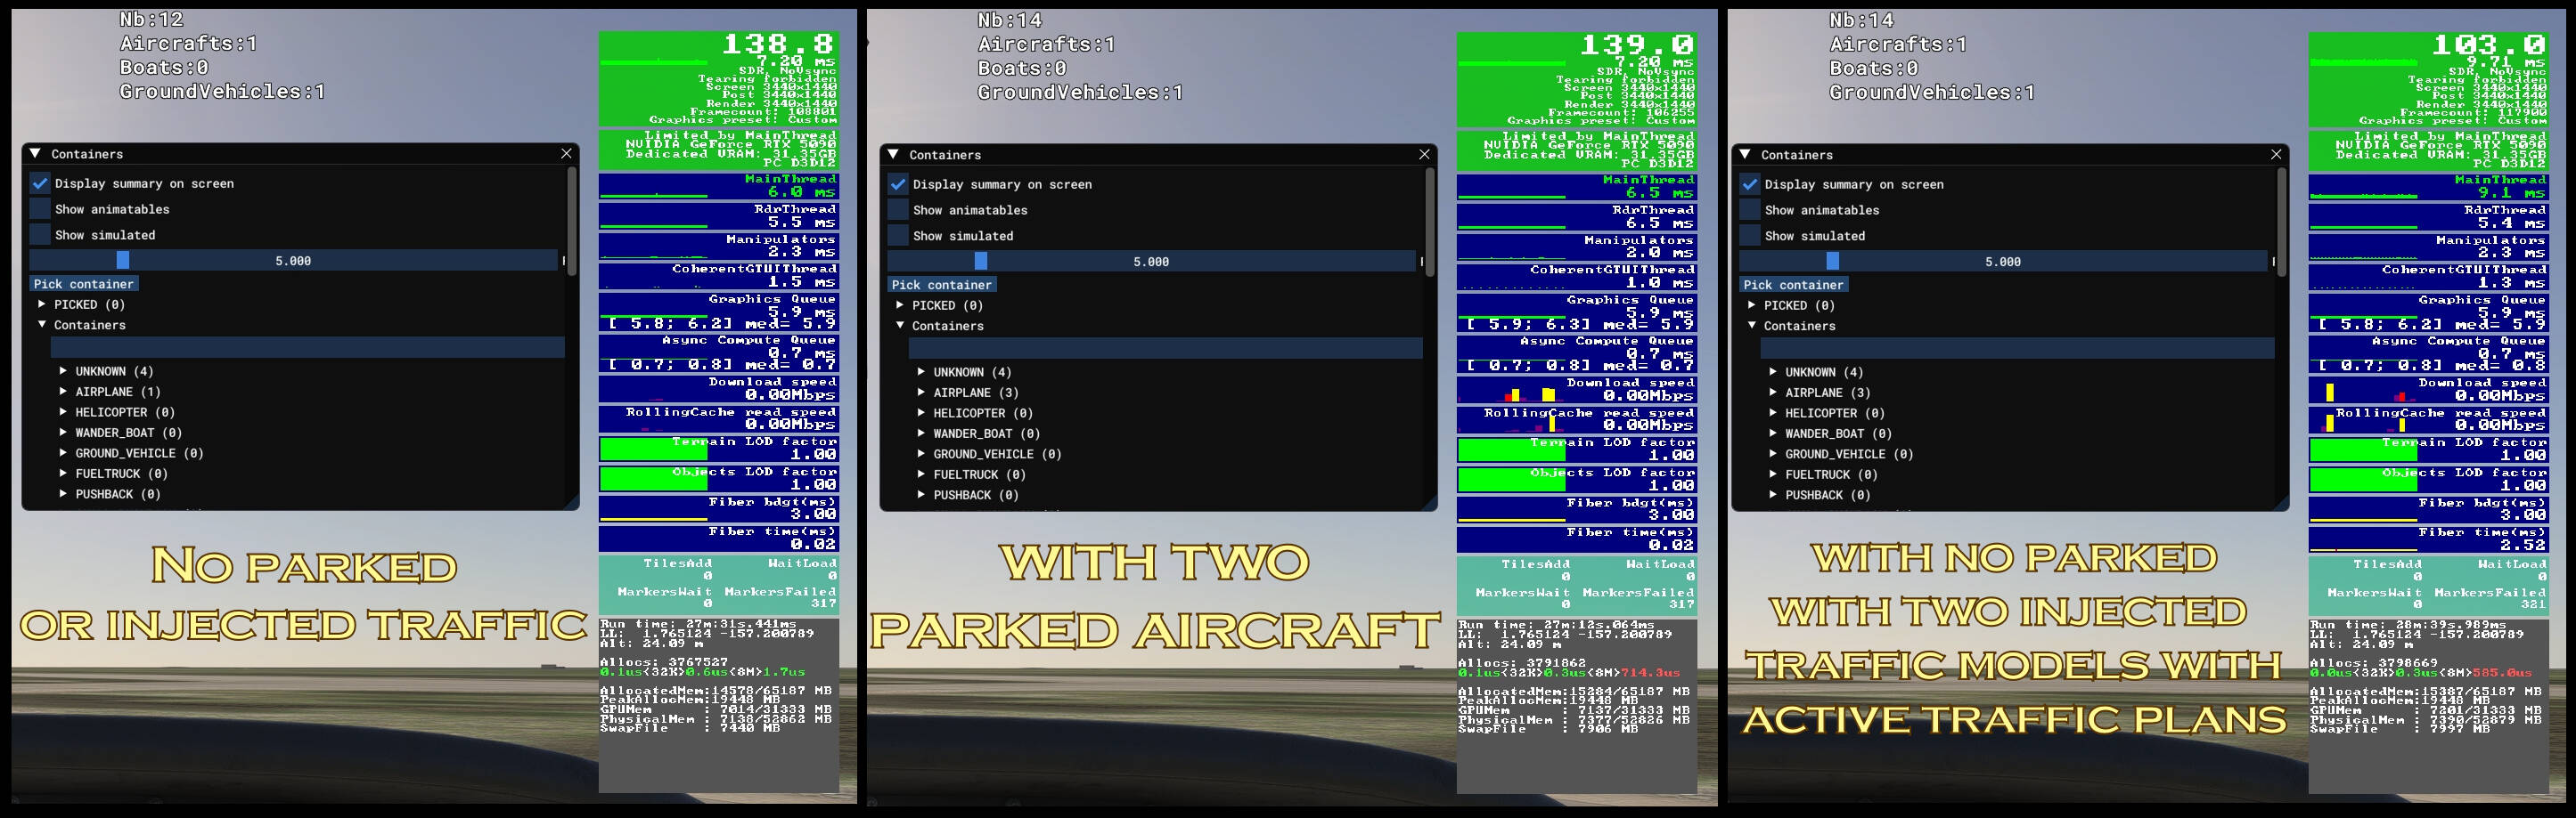Expand the GROUND_VEHICLE (0) entry

tap(63, 452)
